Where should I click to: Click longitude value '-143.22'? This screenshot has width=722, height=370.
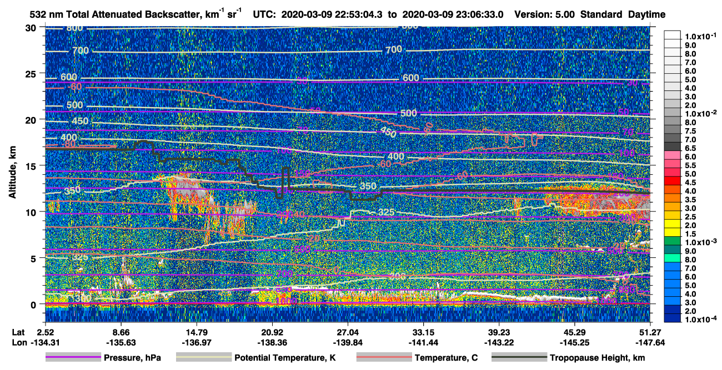pyautogui.click(x=499, y=342)
